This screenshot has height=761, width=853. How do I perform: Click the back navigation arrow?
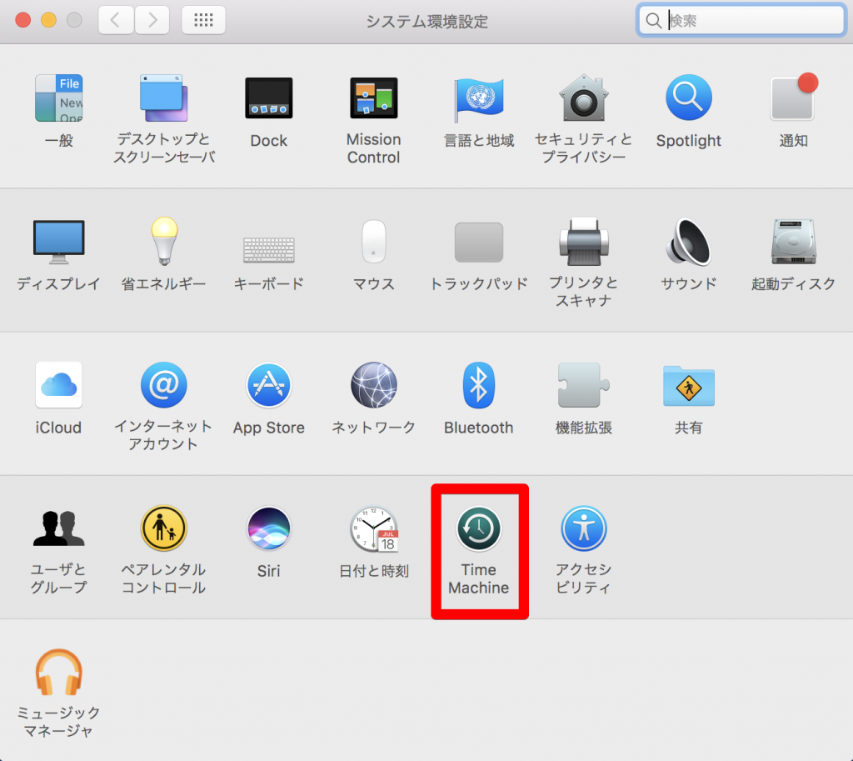pos(116,20)
